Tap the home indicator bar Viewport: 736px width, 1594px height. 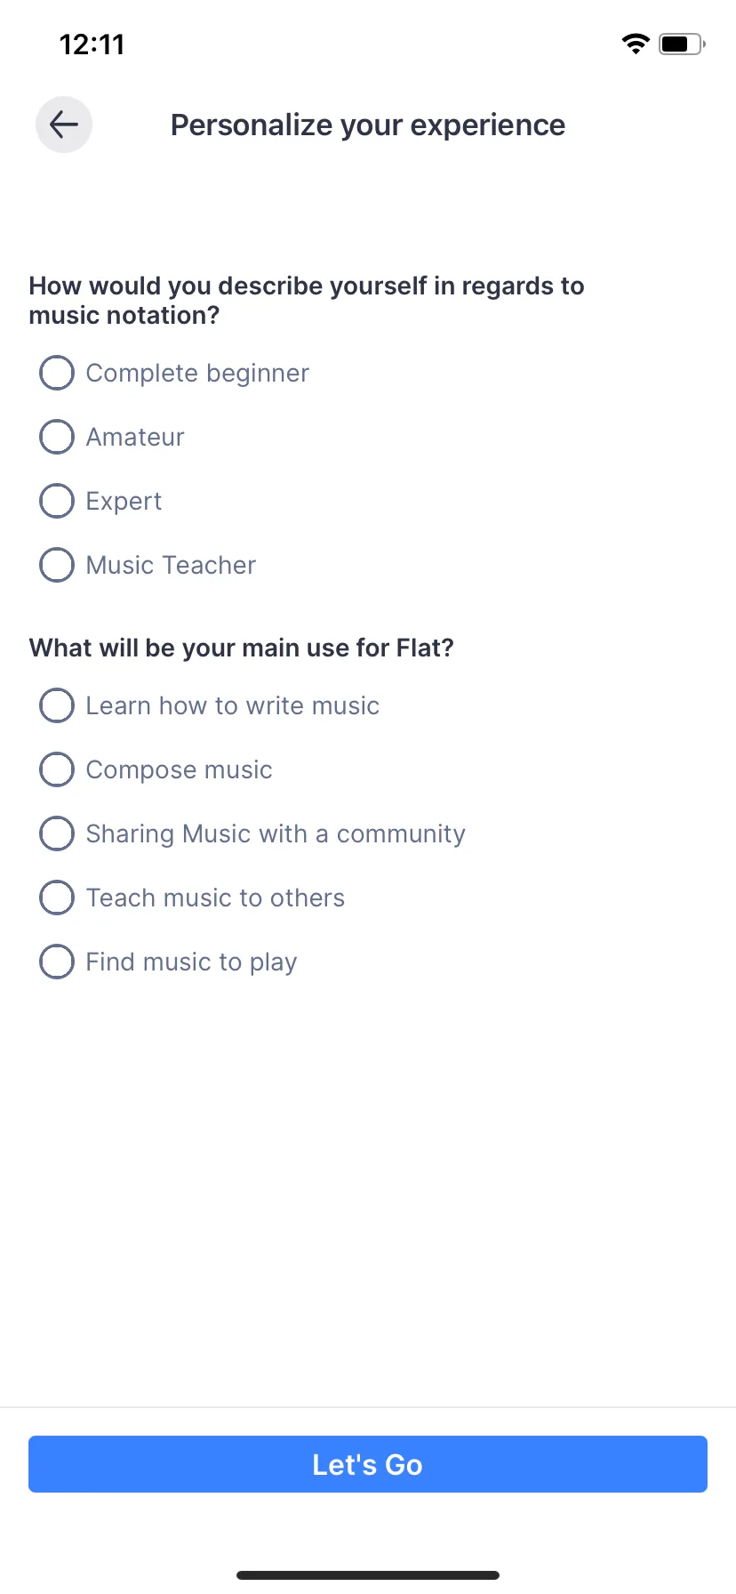(368, 1575)
